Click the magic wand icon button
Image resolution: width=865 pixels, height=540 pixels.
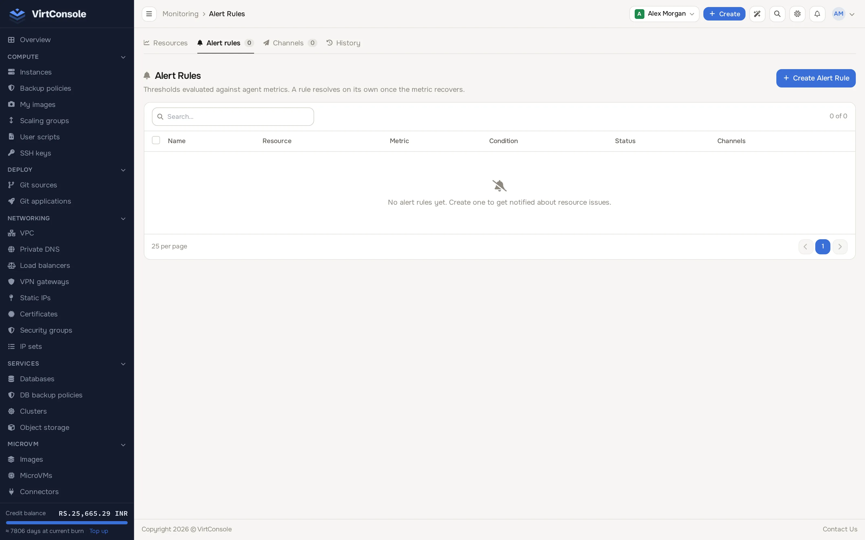pos(757,14)
